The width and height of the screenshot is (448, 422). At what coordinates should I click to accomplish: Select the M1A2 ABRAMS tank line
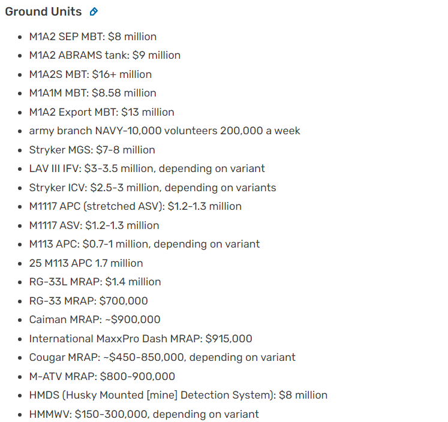pyautogui.click(x=105, y=55)
